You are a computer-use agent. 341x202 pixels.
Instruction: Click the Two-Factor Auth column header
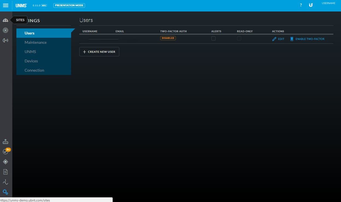point(173,31)
